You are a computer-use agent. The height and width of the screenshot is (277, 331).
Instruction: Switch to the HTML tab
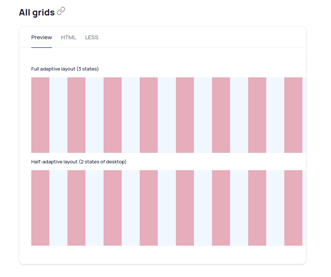(69, 37)
